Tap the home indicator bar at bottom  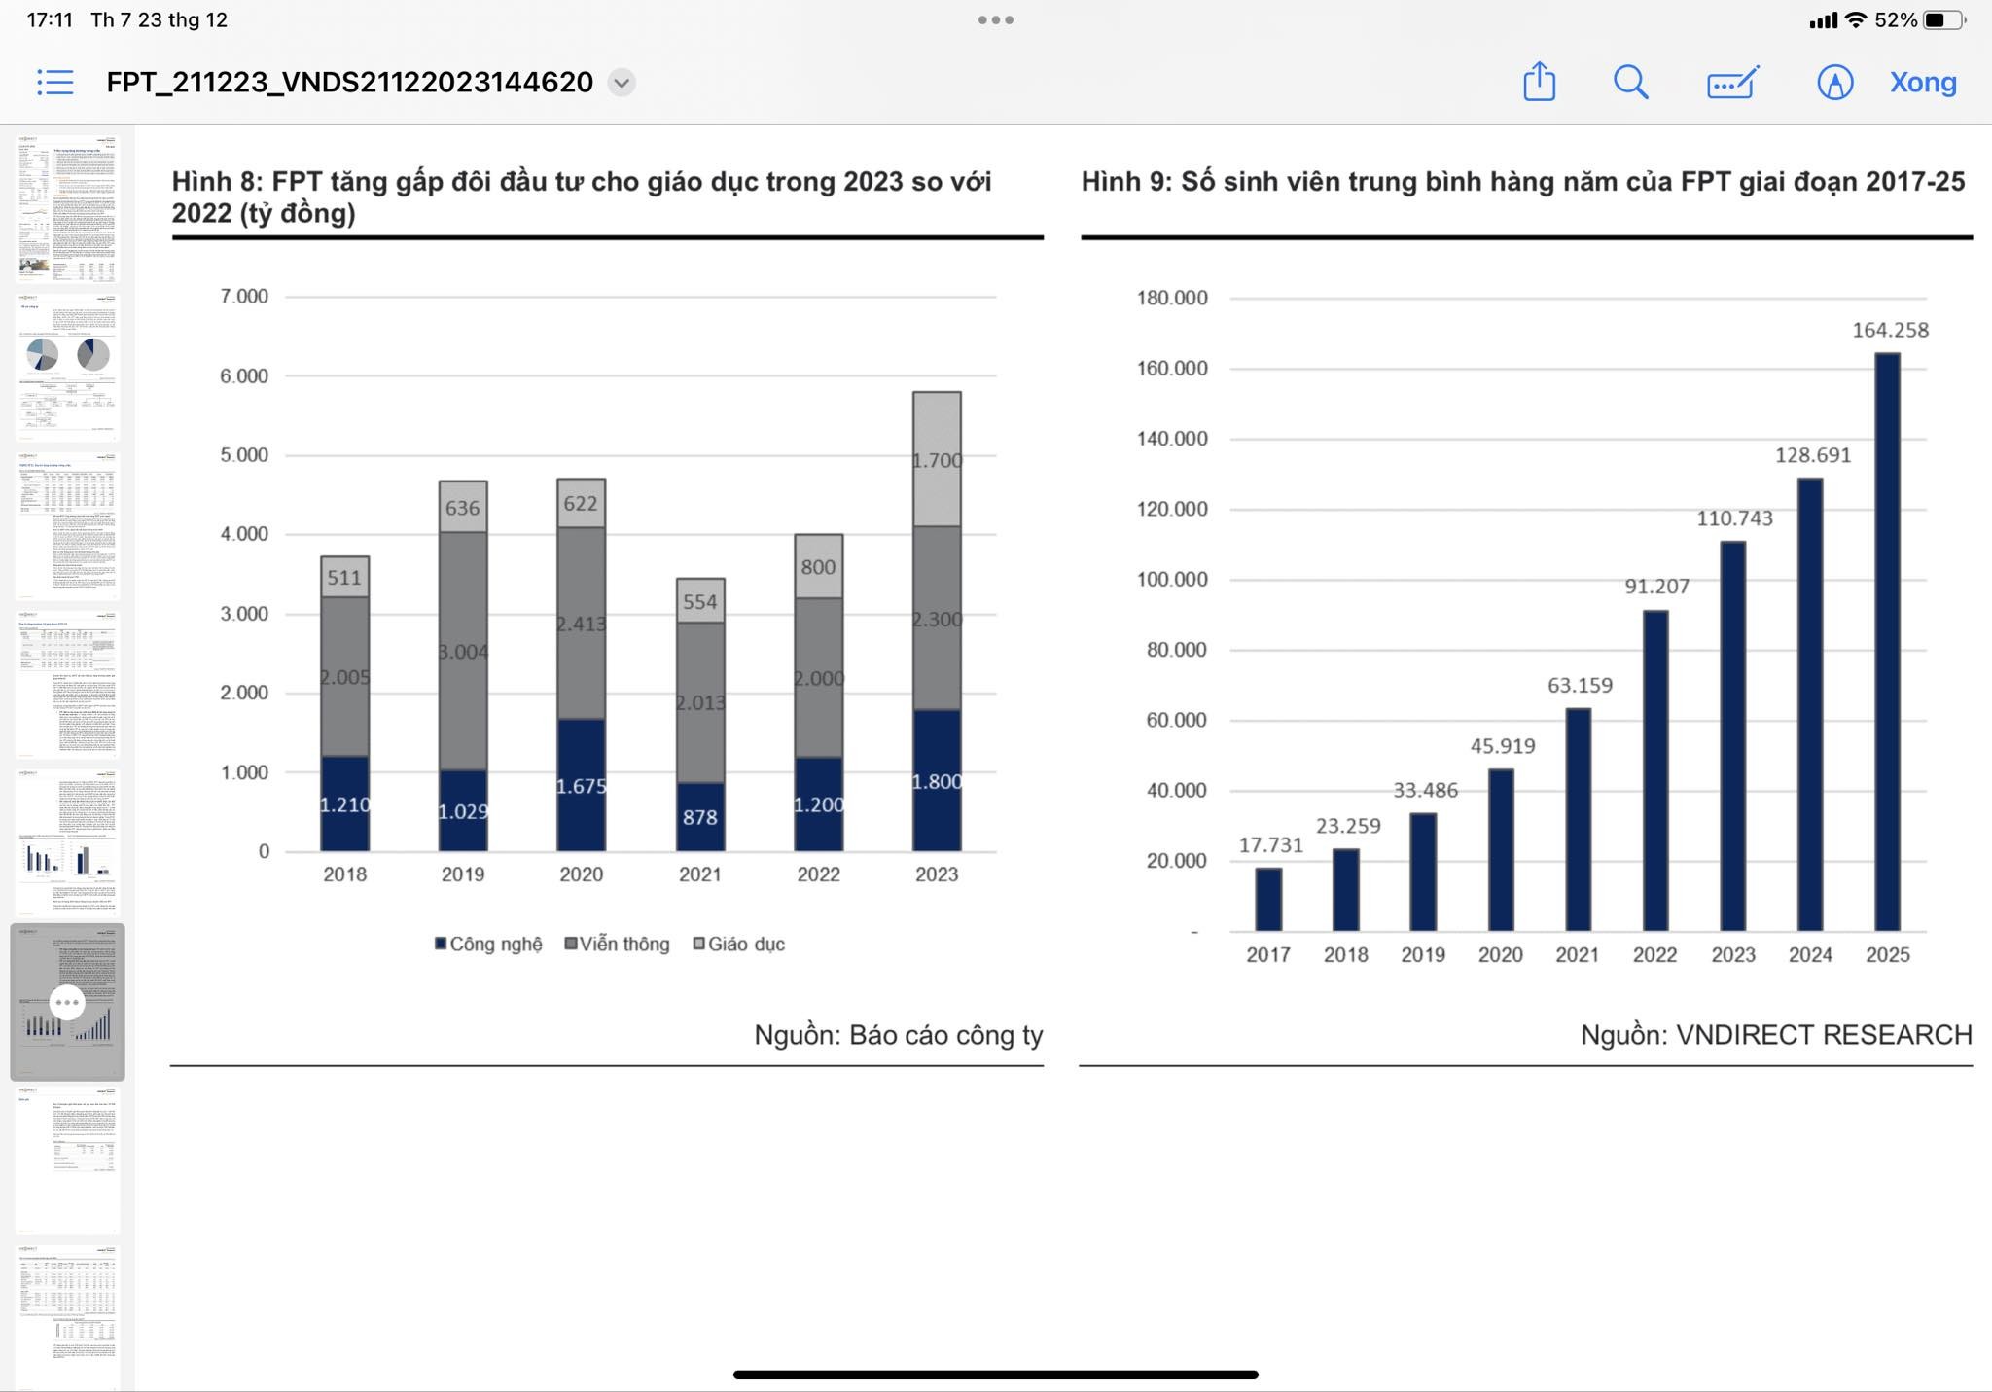(996, 1374)
